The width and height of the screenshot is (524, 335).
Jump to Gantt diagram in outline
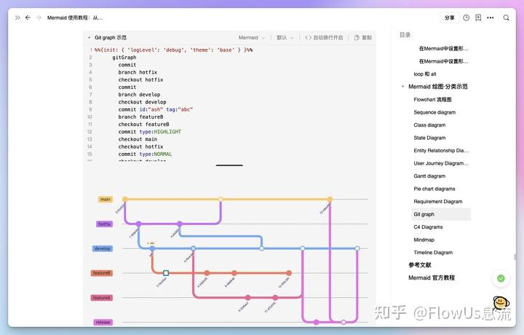coord(429,176)
